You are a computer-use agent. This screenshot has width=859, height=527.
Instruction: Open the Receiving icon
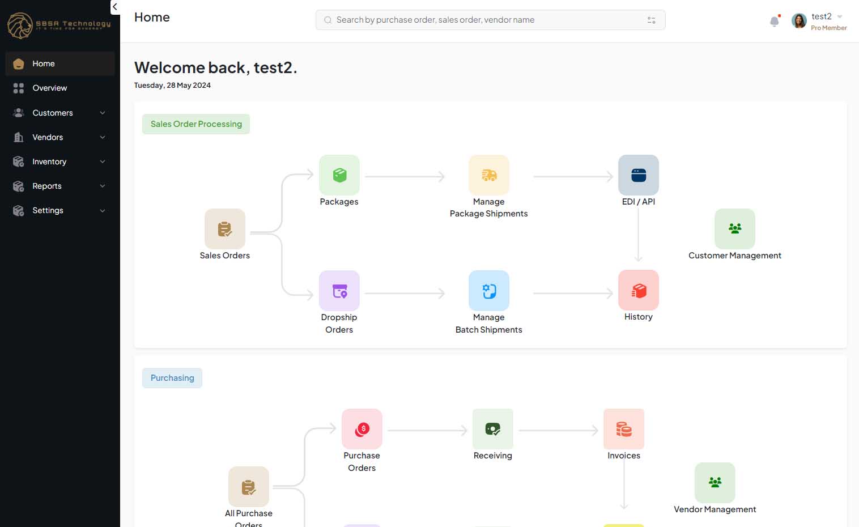pyautogui.click(x=493, y=429)
